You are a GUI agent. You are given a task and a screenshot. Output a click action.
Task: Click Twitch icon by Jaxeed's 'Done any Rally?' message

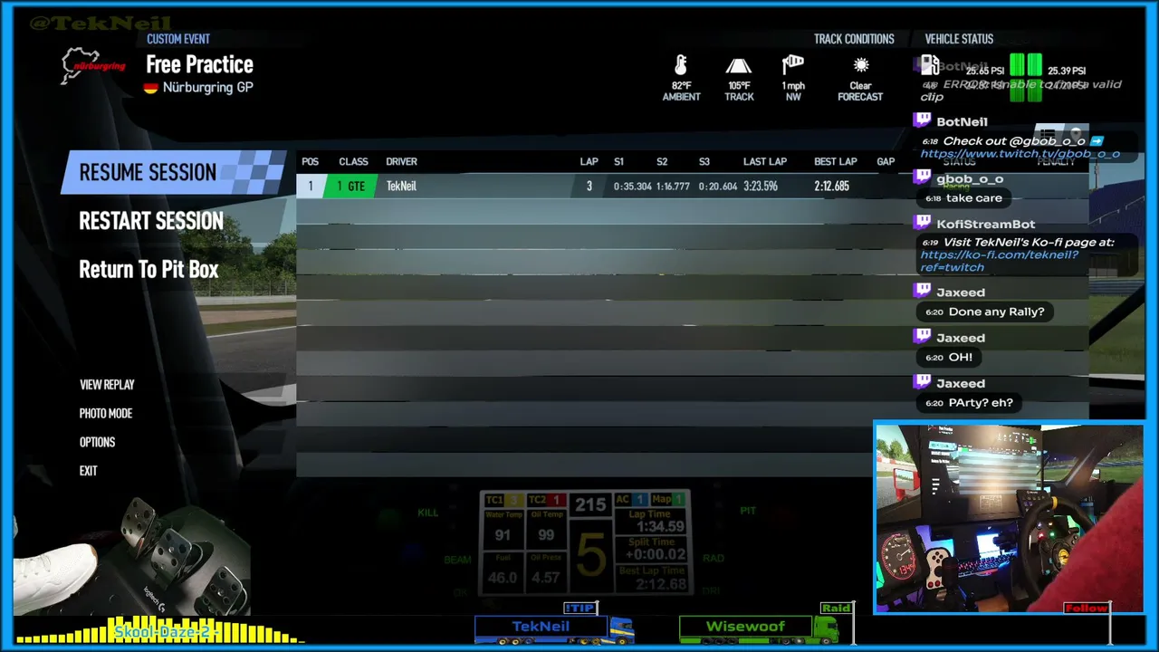[x=922, y=292]
